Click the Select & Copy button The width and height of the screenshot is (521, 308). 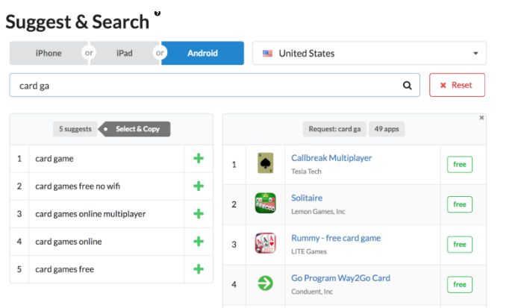click(x=134, y=129)
